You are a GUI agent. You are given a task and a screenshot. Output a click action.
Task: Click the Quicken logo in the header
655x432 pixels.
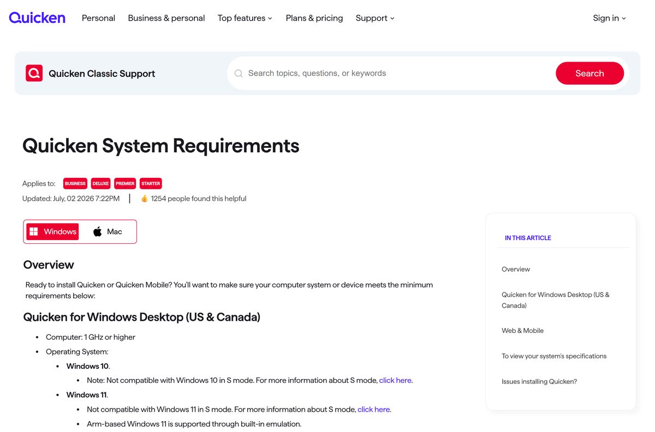(x=37, y=18)
